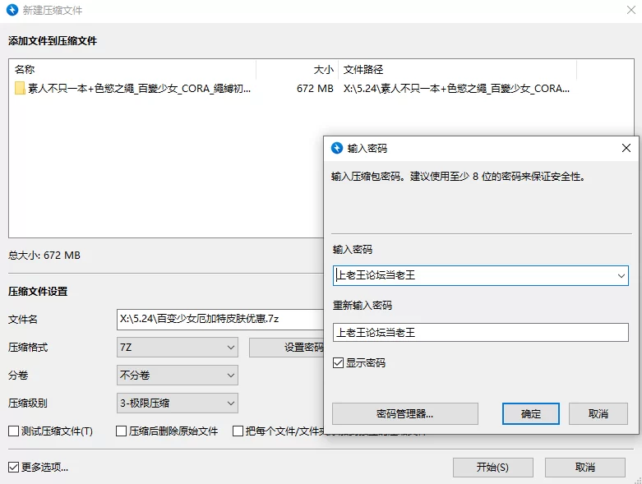Close the 输入密码 dialog with X
This screenshot has width=642, height=484.
click(626, 148)
